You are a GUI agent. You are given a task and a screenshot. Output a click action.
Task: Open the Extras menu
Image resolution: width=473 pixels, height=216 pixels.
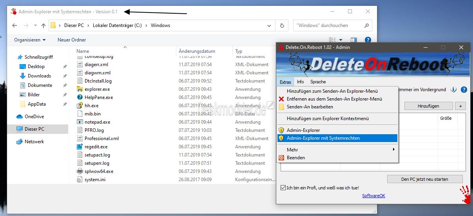tap(285, 82)
